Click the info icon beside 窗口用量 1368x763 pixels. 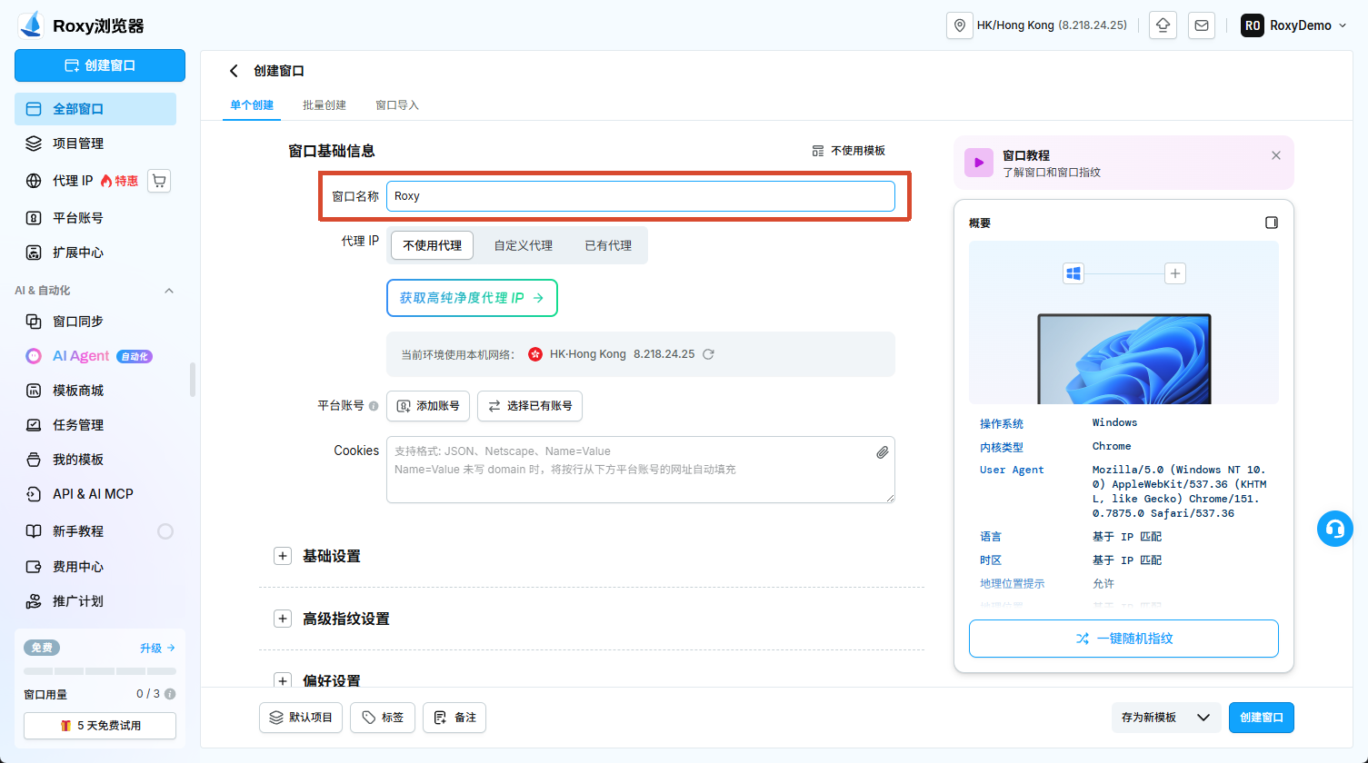[170, 694]
